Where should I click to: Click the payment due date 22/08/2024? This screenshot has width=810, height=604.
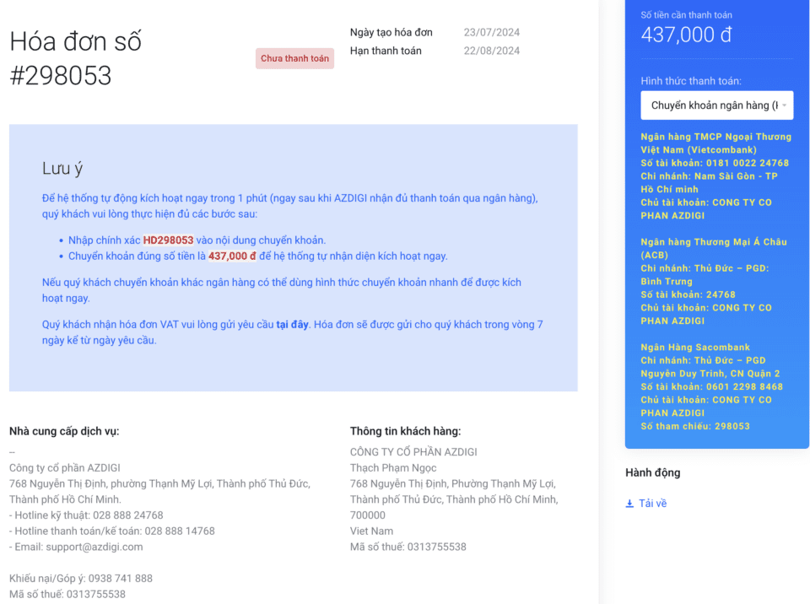tap(491, 51)
